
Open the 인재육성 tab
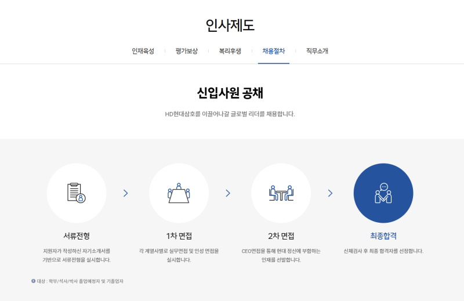click(x=143, y=51)
